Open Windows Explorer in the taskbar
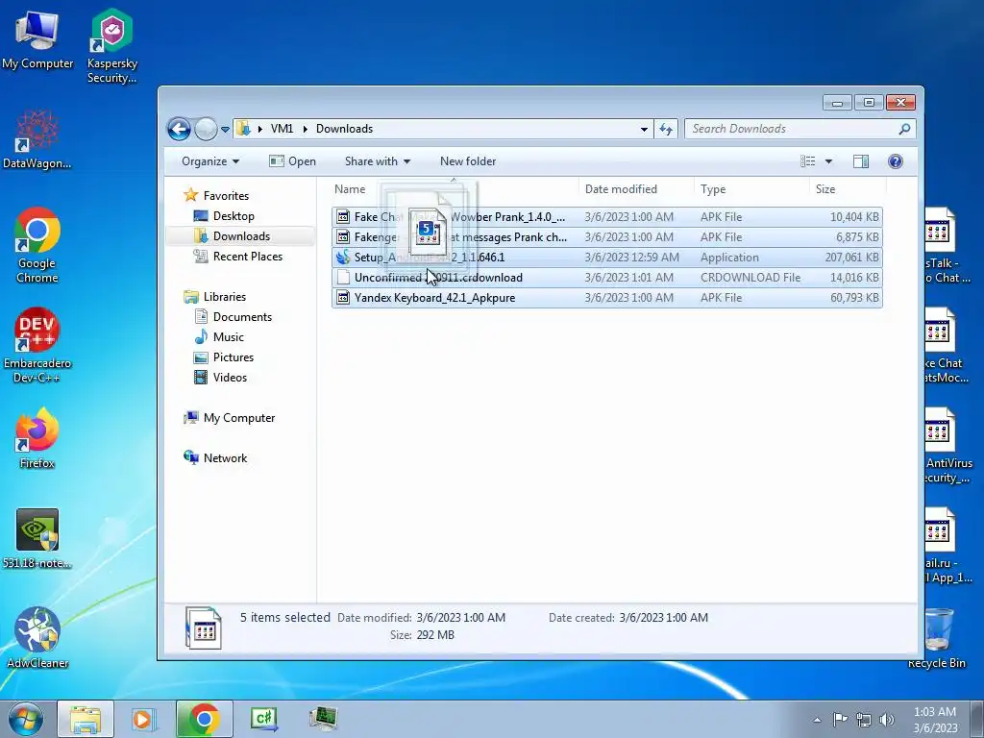Image resolution: width=984 pixels, height=738 pixels. pos(86,719)
